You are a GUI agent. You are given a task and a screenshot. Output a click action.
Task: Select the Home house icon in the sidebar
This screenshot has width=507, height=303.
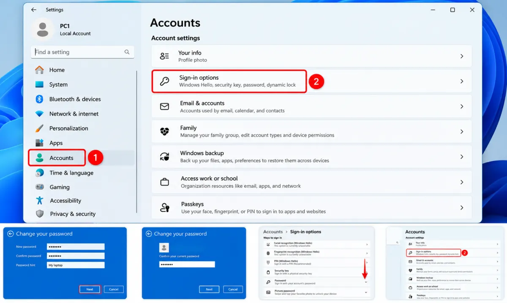tap(39, 70)
